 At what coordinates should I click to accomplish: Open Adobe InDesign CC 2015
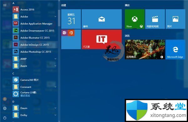coord(35,45)
